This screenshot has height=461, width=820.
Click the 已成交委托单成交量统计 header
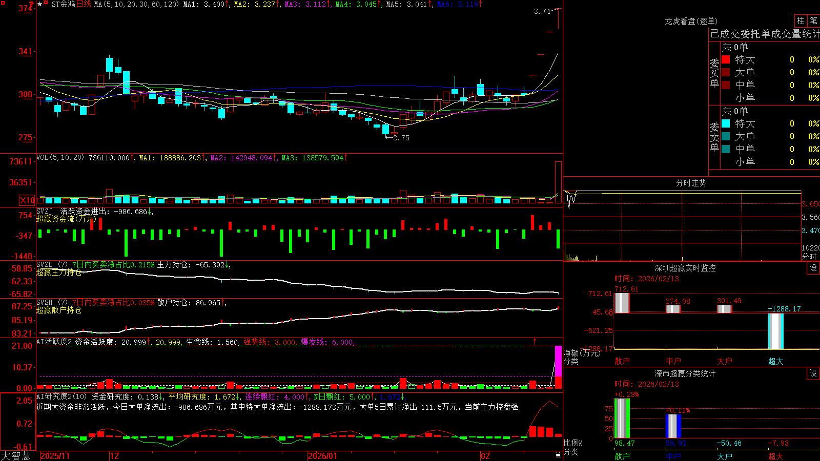(x=765, y=34)
